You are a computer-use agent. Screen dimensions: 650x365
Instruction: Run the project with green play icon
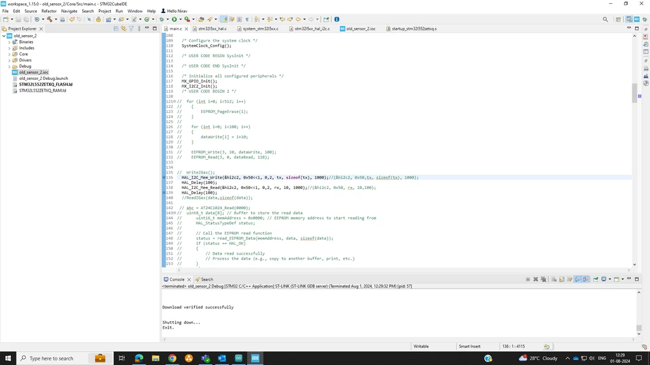point(174,19)
